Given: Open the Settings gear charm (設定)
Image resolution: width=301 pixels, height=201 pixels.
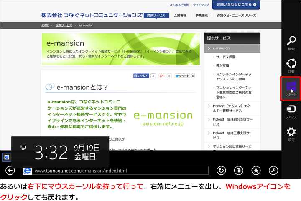Looking at the screenshot, I should pos(291,134).
